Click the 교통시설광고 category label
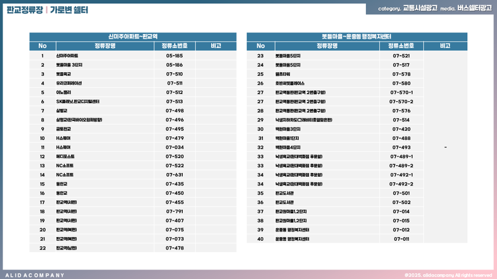 [420, 8]
